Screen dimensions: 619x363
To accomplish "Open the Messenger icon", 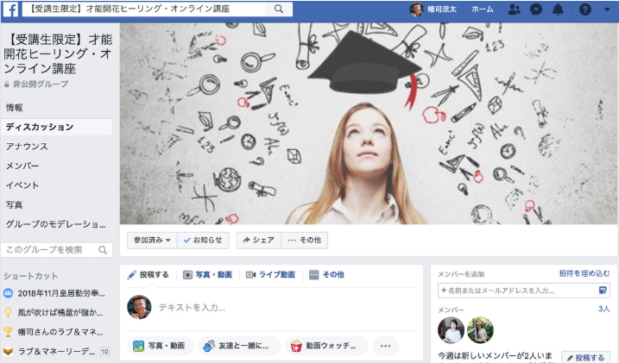I will point(536,9).
